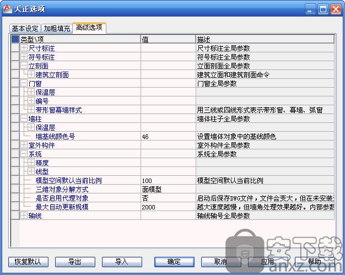345x275 pixels.
Task: Collapse the 门窗 tree node
Action: click(x=24, y=83)
